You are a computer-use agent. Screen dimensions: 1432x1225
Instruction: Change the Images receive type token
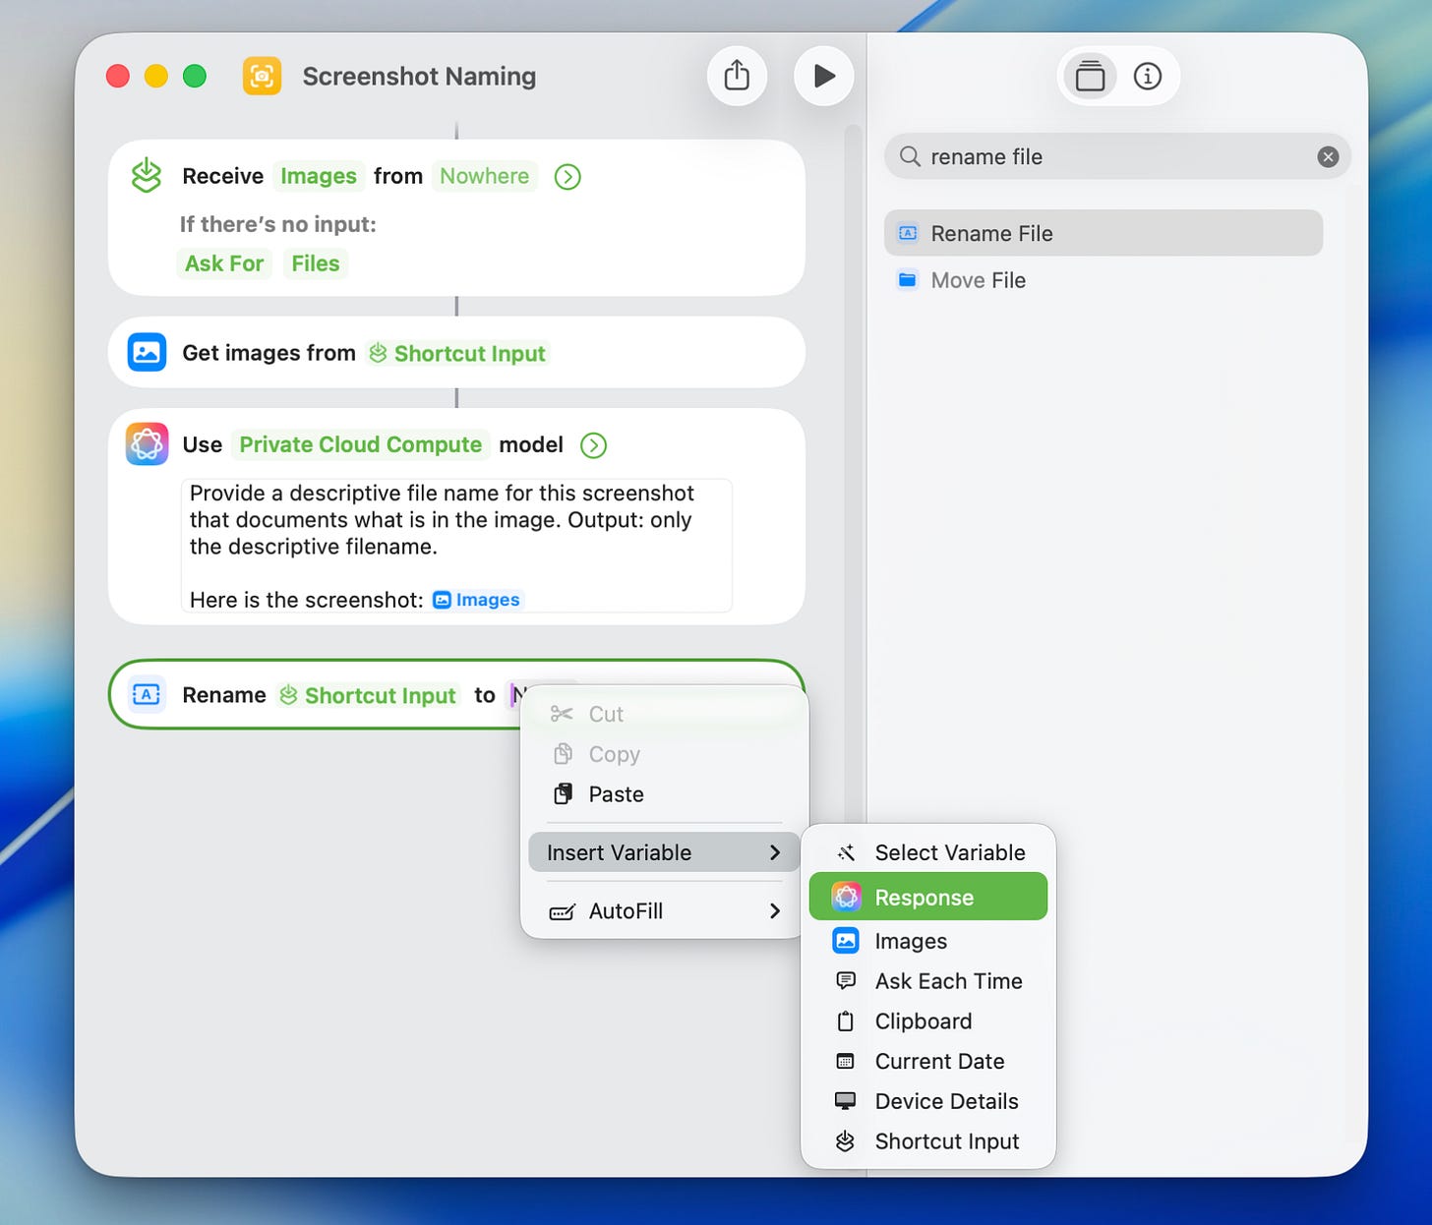tap(319, 176)
